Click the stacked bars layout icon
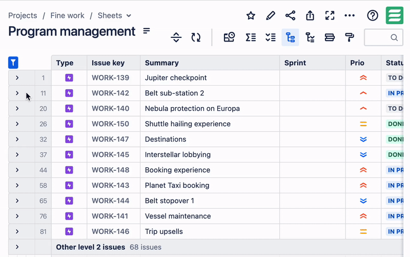410x257 pixels. pyautogui.click(x=330, y=37)
